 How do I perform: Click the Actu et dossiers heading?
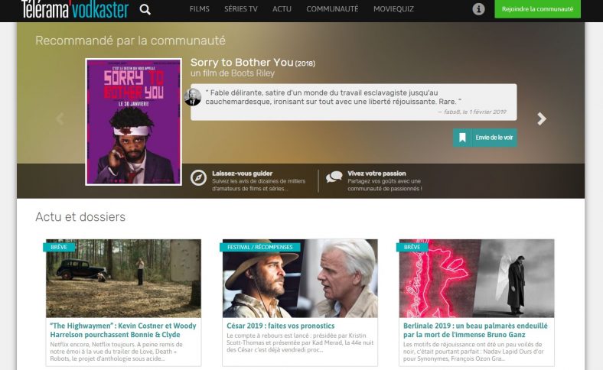pyautogui.click(x=80, y=216)
